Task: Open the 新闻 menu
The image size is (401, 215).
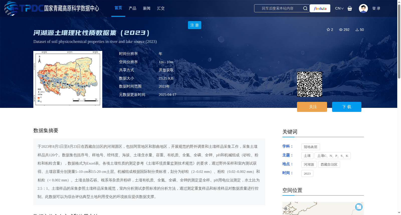Action: tap(147, 8)
